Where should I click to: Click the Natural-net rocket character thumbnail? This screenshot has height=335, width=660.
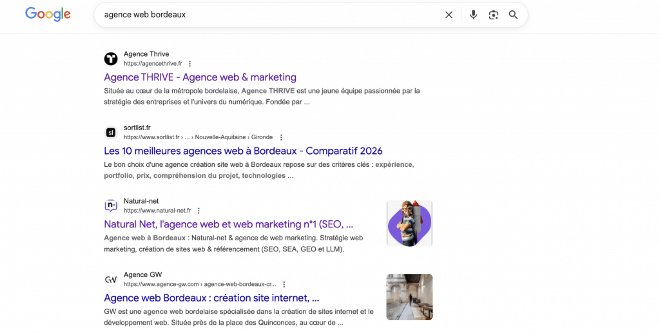coord(409,224)
